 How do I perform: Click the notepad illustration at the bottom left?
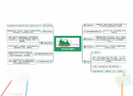tap(16, 82)
